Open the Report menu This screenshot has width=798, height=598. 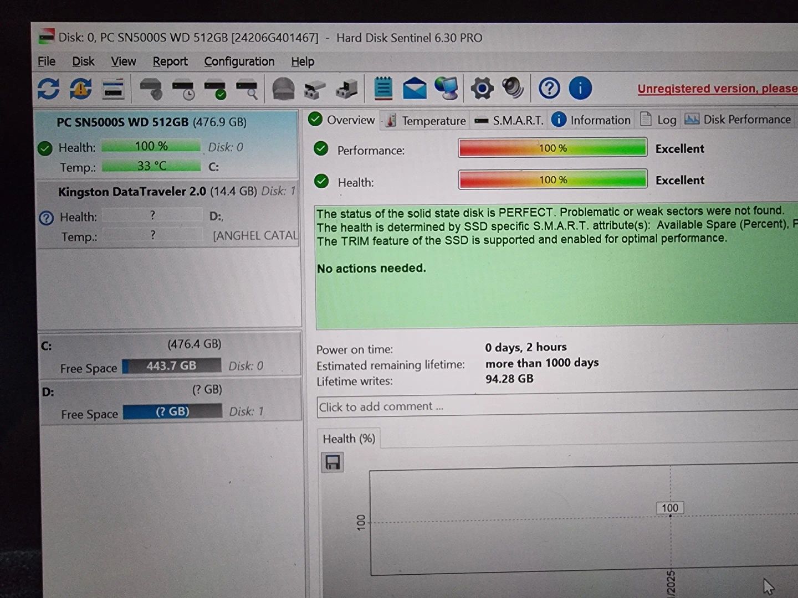pos(170,61)
